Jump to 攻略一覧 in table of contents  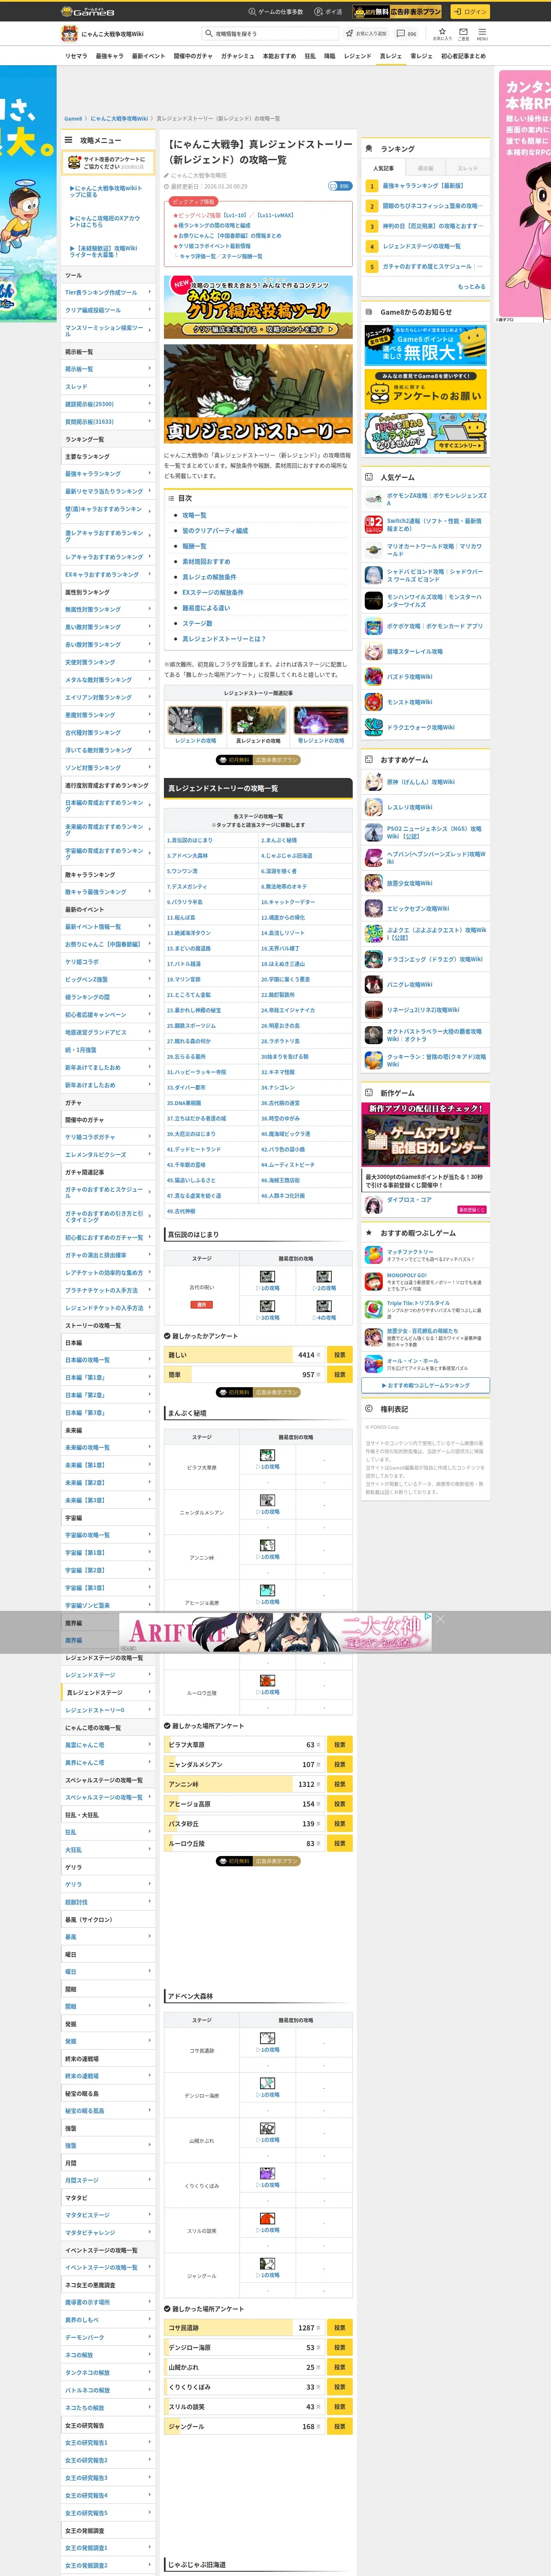(194, 515)
